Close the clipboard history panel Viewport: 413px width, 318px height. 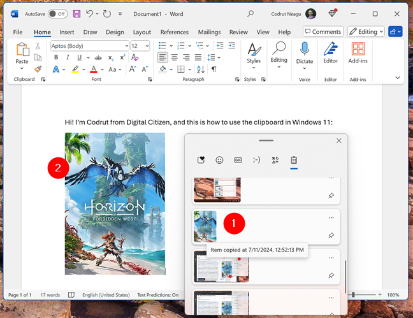(x=339, y=141)
